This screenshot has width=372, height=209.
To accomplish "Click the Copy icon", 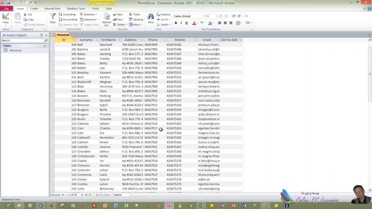I will [25, 19].
